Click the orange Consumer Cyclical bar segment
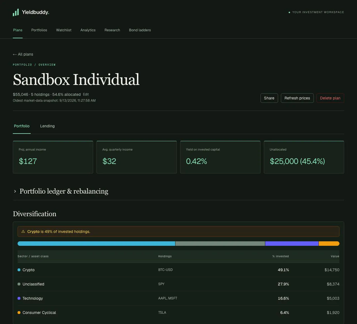The width and height of the screenshot is (357, 324). click(329, 244)
